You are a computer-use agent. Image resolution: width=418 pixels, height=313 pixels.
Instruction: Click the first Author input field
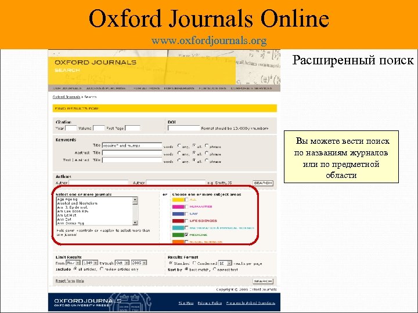point(98,183)
